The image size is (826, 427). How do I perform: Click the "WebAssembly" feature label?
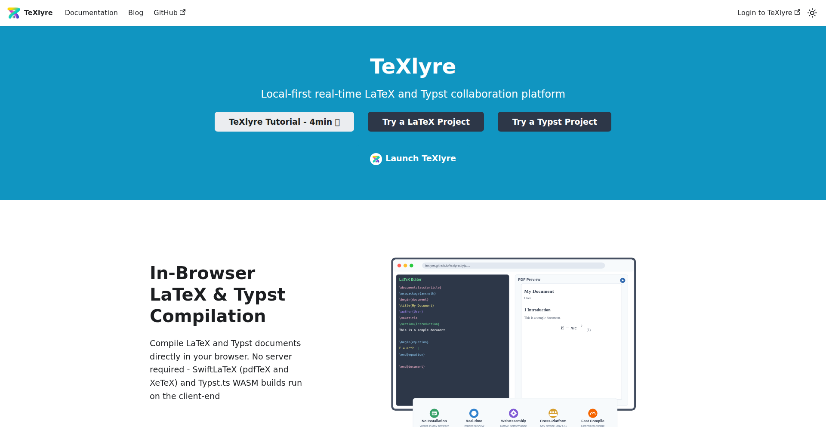coord(514,421)
